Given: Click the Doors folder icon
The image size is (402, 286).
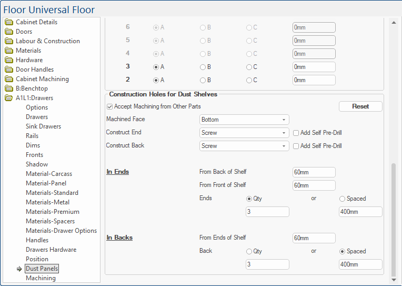Looking at the screenshot, I should pyautogui.click(x=9, y=32).
